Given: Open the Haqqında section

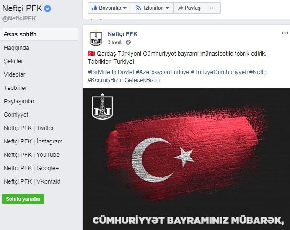Looking at the screenshot, I should click(x=16, y=48).
